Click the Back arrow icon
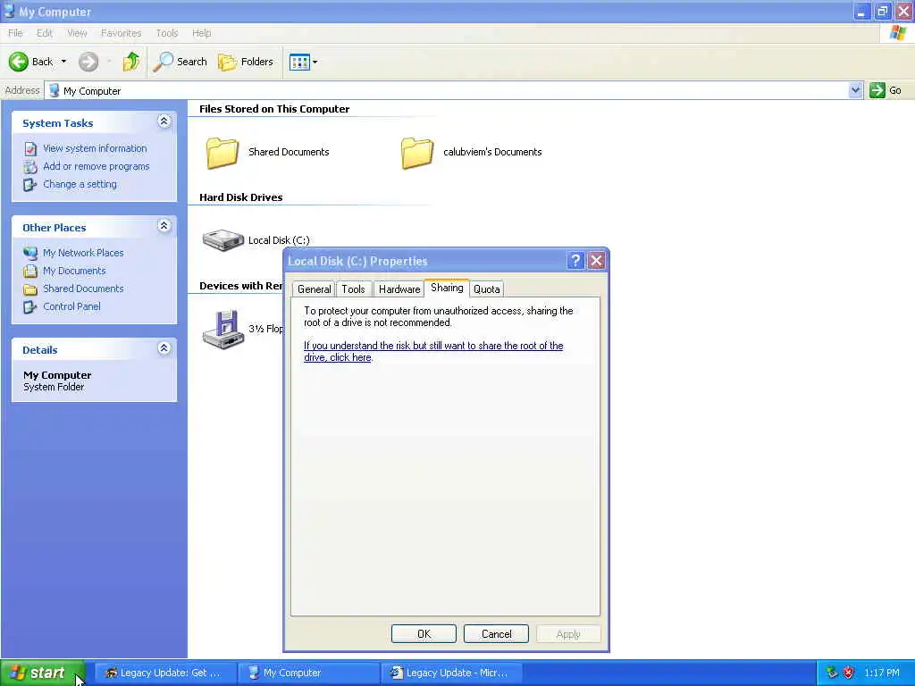The width and height of the screenshot is (915, 686). [19, 62]
